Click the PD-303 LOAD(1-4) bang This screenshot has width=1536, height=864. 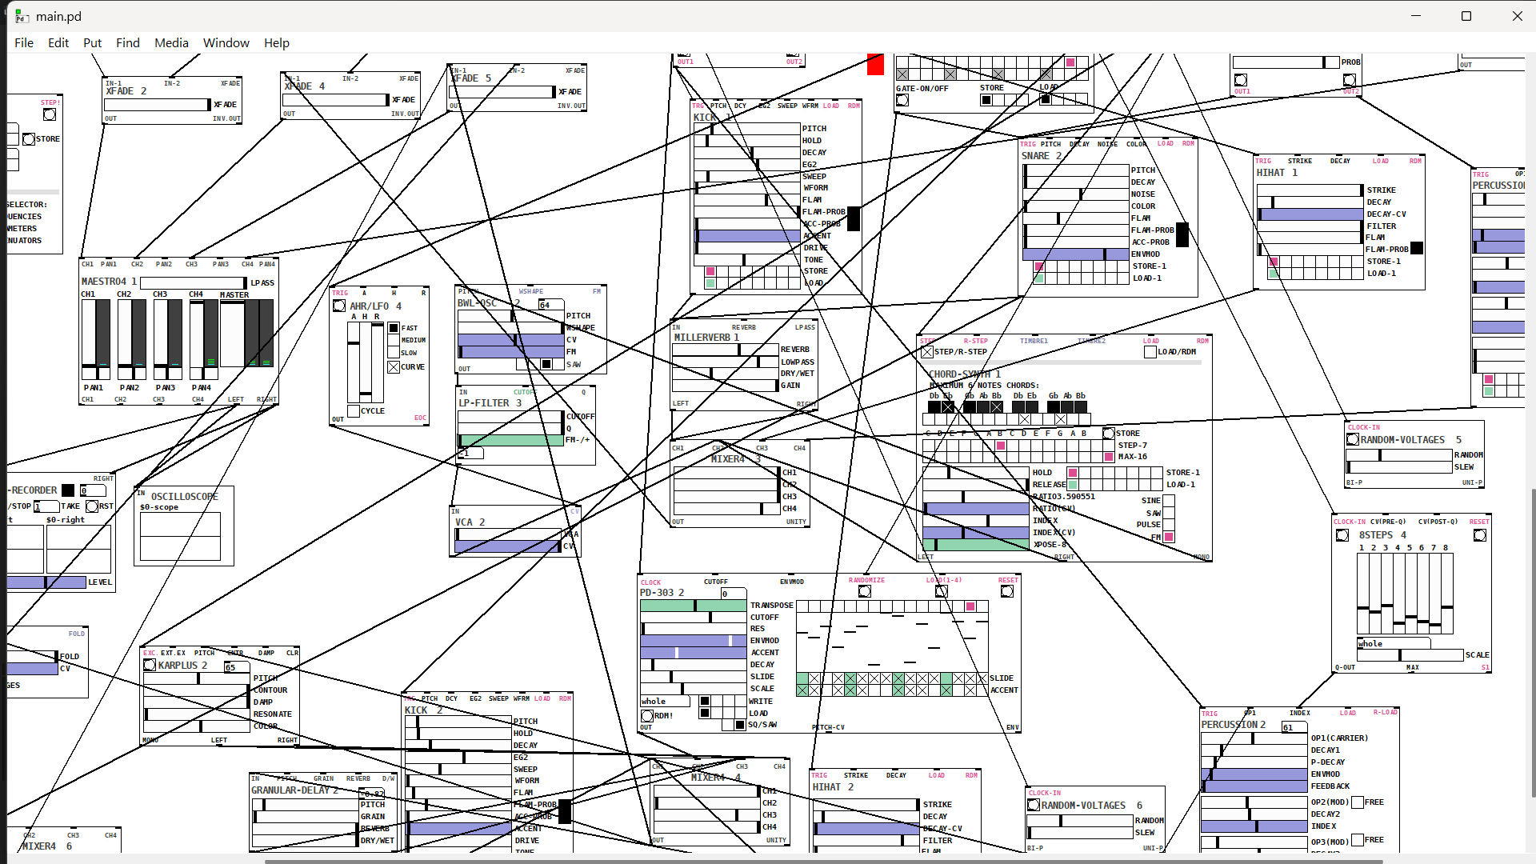[942, 591]
